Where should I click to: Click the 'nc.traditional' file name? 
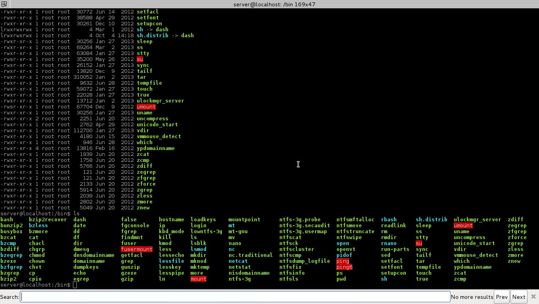click(250, 255)
